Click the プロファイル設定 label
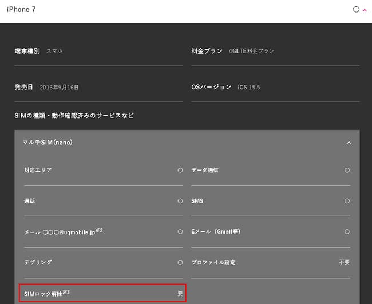The image size is (372, 304). pyautogui.click(x=213, y=262)
